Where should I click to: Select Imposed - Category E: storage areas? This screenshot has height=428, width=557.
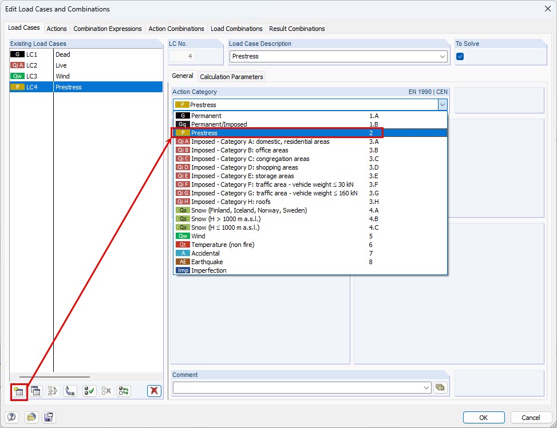pos(310,176)
